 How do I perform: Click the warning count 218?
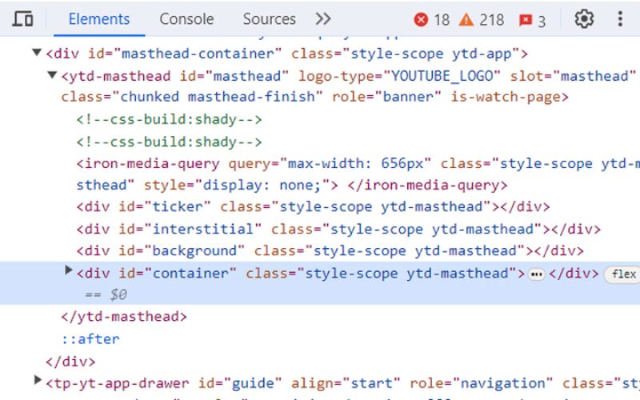click(x=482, y=19)
